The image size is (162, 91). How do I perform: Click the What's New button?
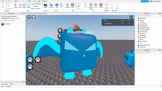[145, 1]
